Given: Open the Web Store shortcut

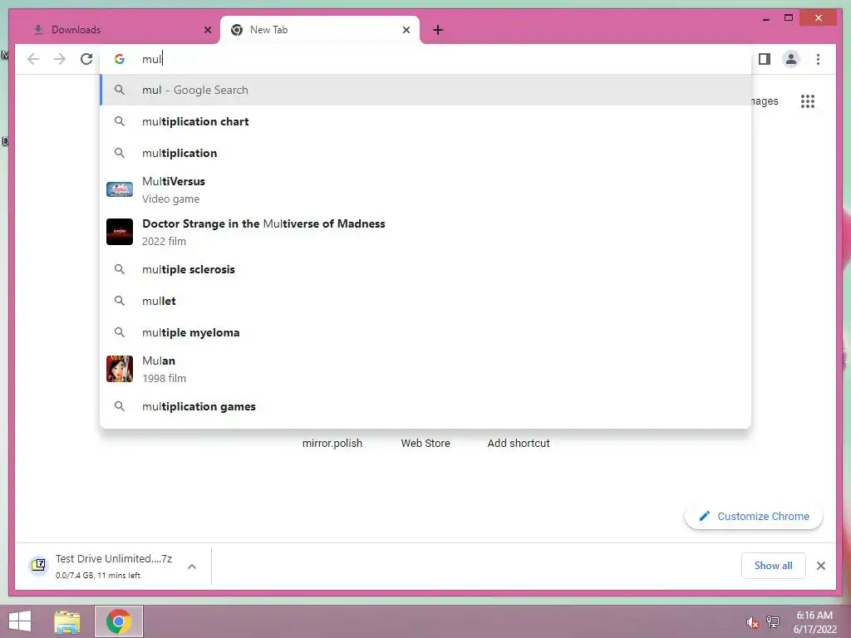Looking at the screenshot, I should [x=425, y=444].
